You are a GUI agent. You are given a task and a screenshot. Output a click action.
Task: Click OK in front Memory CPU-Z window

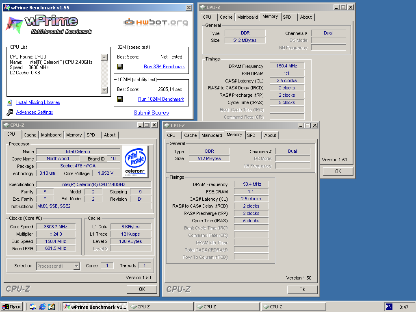[302, 289]
